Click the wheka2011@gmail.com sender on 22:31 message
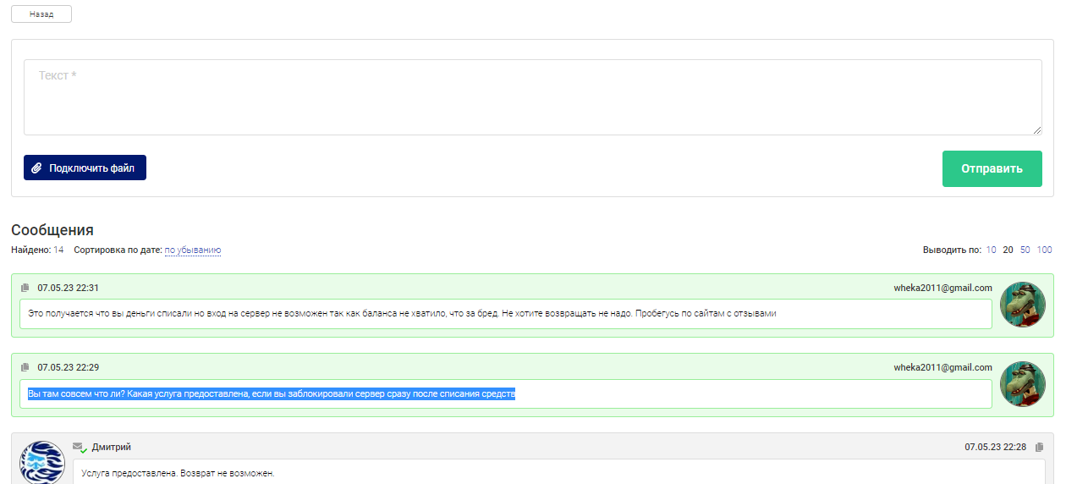The image size is (1088, 484). tap(942, 288)
